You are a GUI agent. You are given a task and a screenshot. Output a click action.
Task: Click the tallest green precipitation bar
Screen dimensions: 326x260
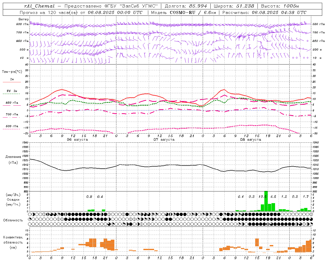[x=266, y=201]
